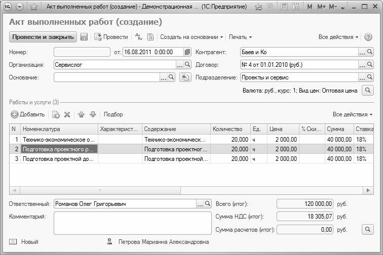Viewport: 383px width, 255px height.
Task: Click the save document floppy disk icon
Action: [x=84, y=37]
